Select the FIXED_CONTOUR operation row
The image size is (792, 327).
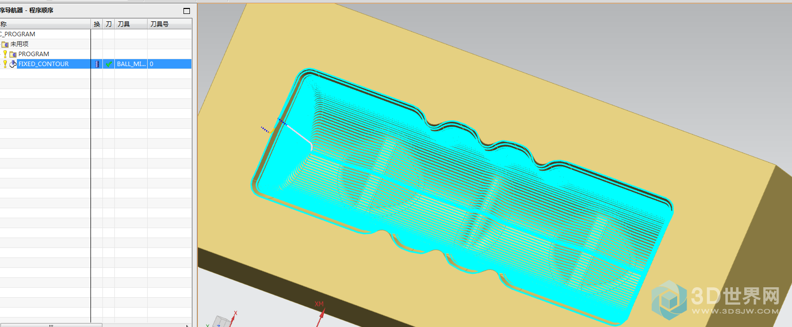(x=95, y=64)
